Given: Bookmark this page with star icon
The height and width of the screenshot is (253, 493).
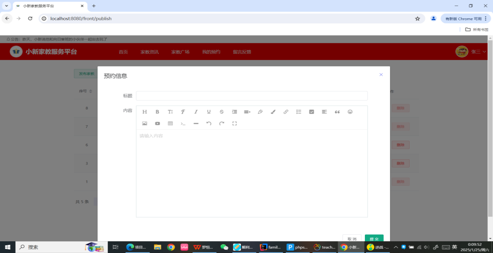Looking at the screenshot, I should (x=417, y=19).
